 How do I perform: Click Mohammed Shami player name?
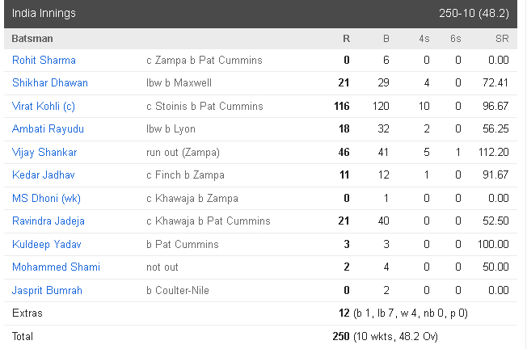[x=56, y=267]
